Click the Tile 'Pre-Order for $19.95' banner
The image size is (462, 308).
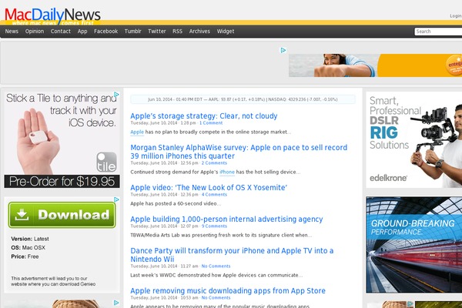pyautogui.click(x=62, y=181)
